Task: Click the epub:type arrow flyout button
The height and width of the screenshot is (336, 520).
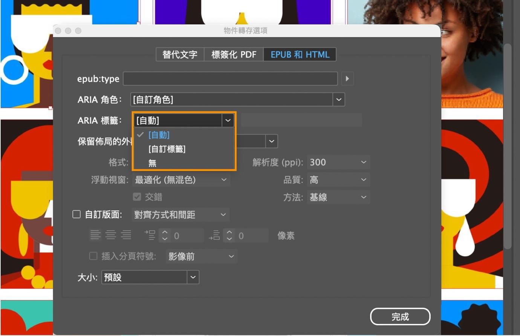Action: pos(347,79)
